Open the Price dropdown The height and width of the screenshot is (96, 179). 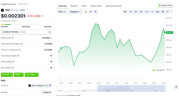(x=62, y=12)
